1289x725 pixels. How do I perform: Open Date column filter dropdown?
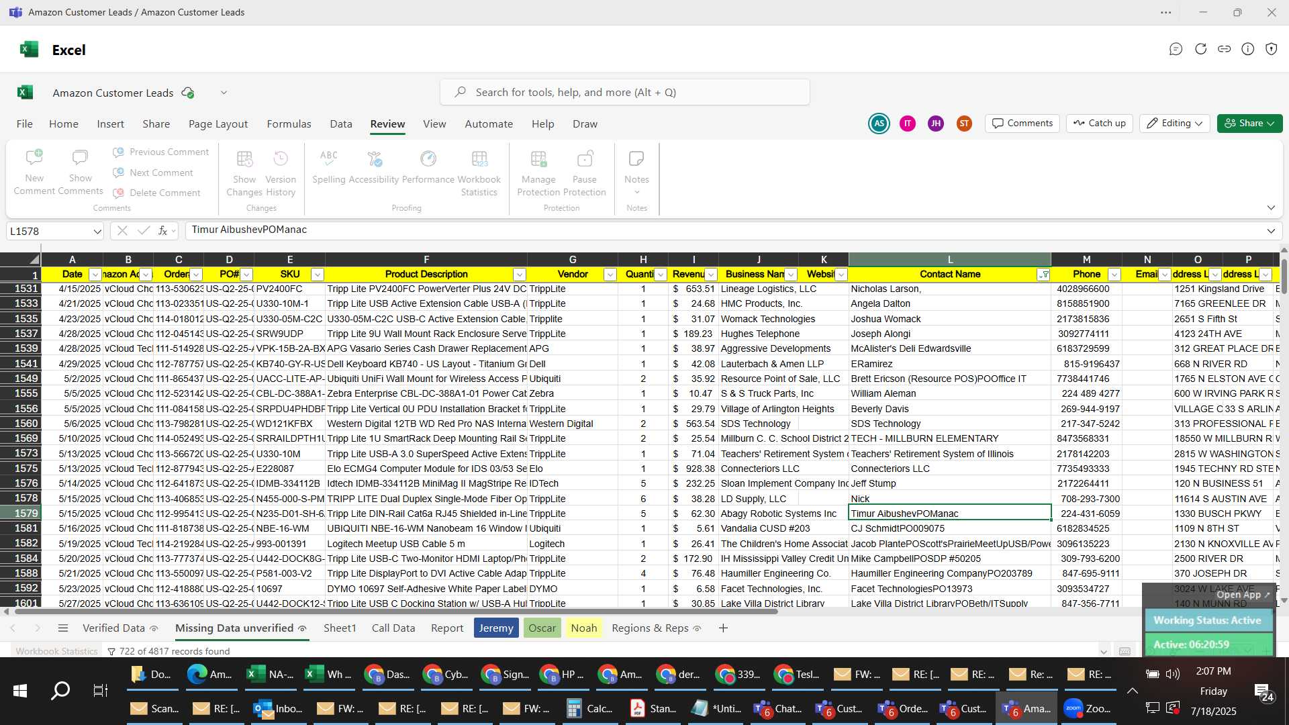click(x=95, y=275)
